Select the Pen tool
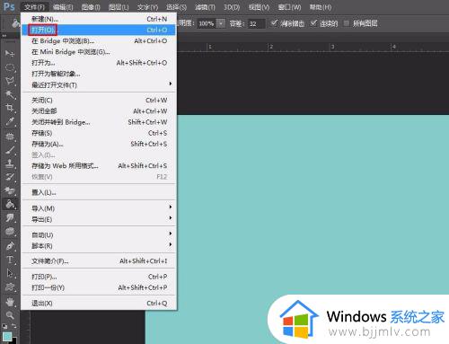Viewport: 449px width, 344px height. [10, 246]
